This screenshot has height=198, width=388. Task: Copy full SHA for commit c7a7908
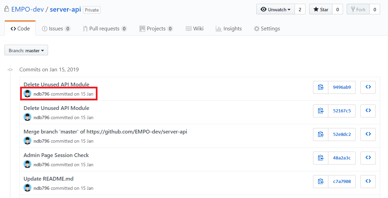tap(321, 181)
